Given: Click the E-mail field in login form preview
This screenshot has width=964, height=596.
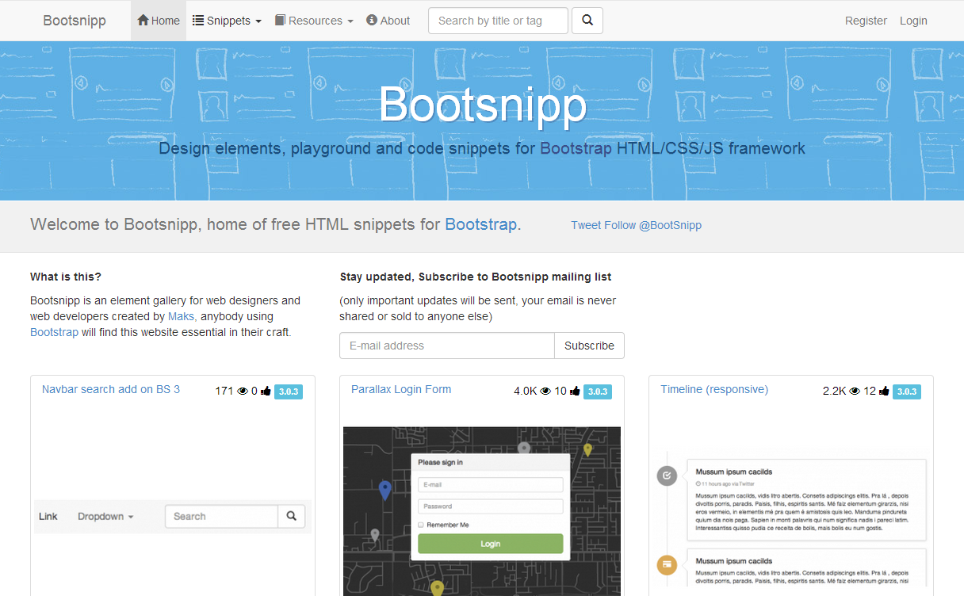Looking at the screenshot, I should click(490, 484).
